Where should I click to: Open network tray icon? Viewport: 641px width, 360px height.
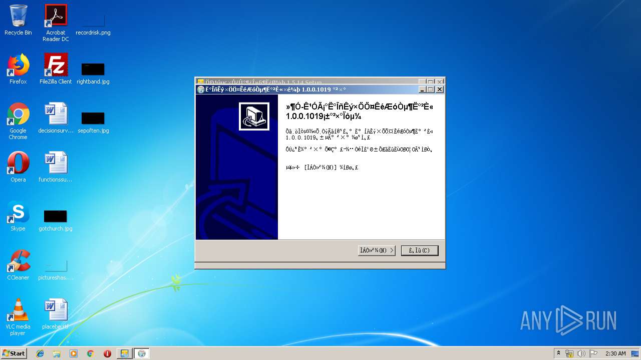(x=569, y=353)
